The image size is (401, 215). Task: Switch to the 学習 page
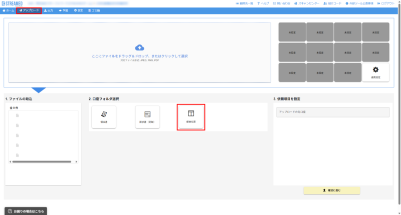click(64, 10)
